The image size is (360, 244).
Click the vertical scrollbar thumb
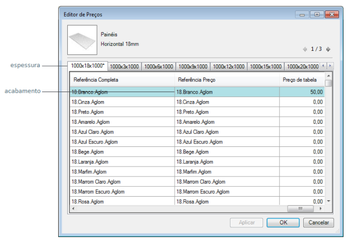pyautogui.click(x=328, y=83)
